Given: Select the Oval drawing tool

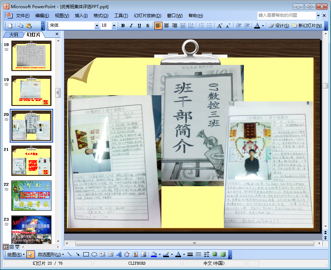Looking at the screenshot, I should (x=94, y=254).
